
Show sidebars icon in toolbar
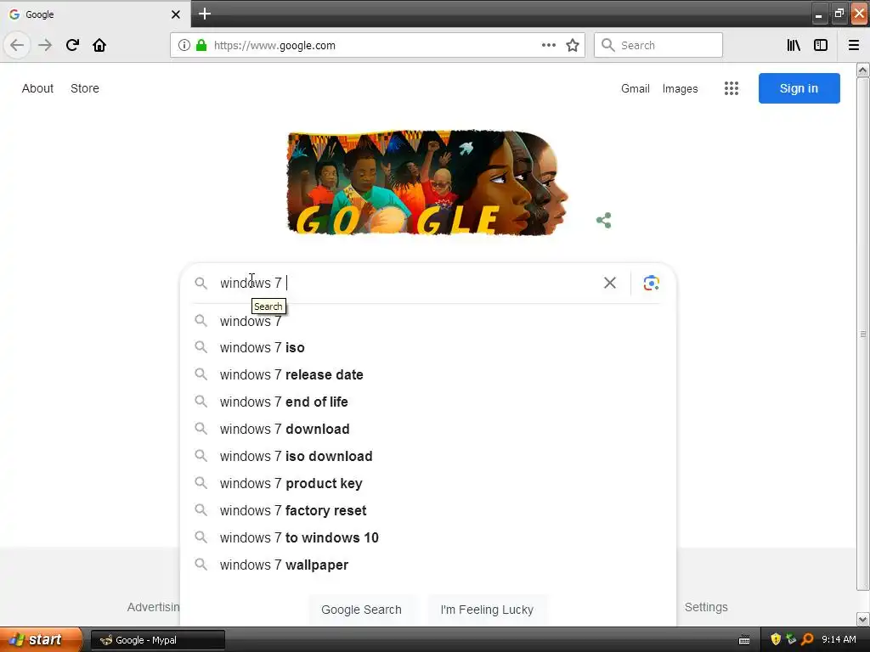click(x=821, y=46)
